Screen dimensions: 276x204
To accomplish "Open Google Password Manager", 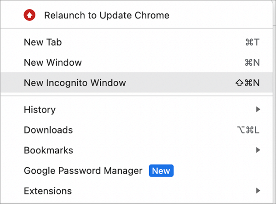I will pyautogui.click(x=83, y=170).
